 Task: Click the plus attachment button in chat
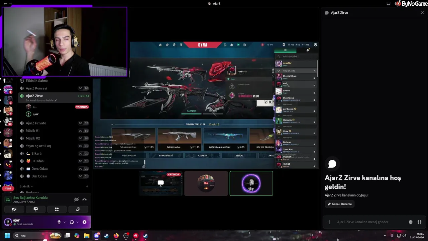pos(329,222)
